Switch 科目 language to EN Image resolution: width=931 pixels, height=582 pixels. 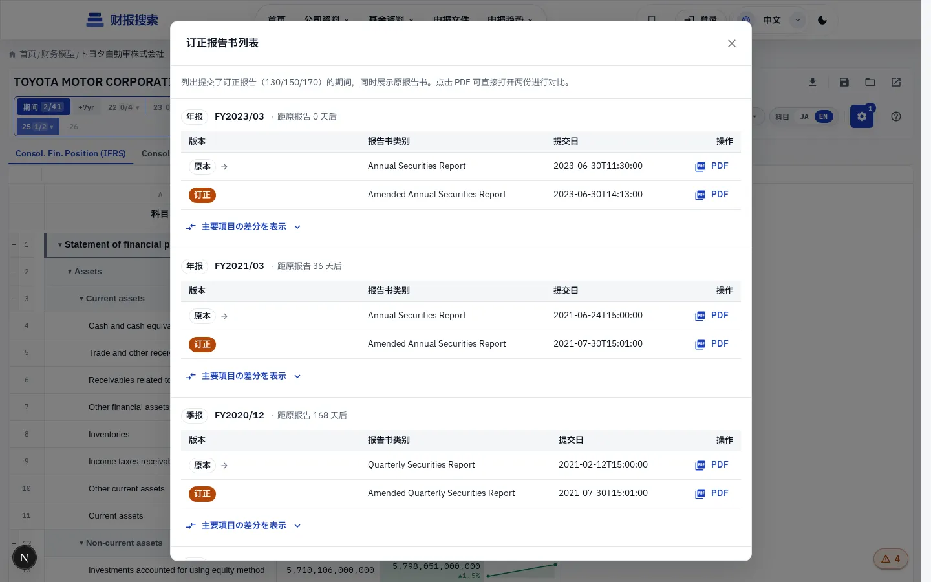(823, 117)
